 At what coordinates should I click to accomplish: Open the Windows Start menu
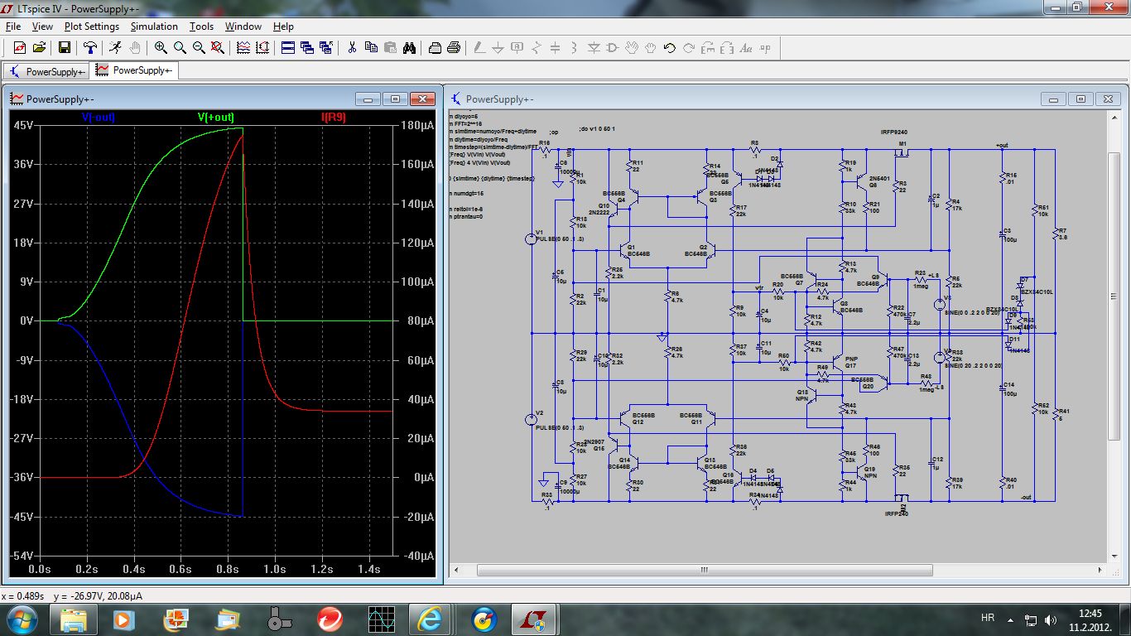point(22,619)
